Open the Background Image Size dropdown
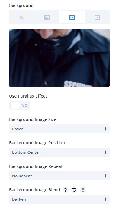 [x=59, y=129]
